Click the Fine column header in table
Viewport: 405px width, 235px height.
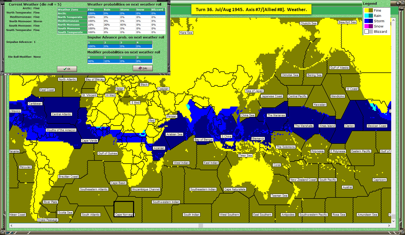pos(95,10)
